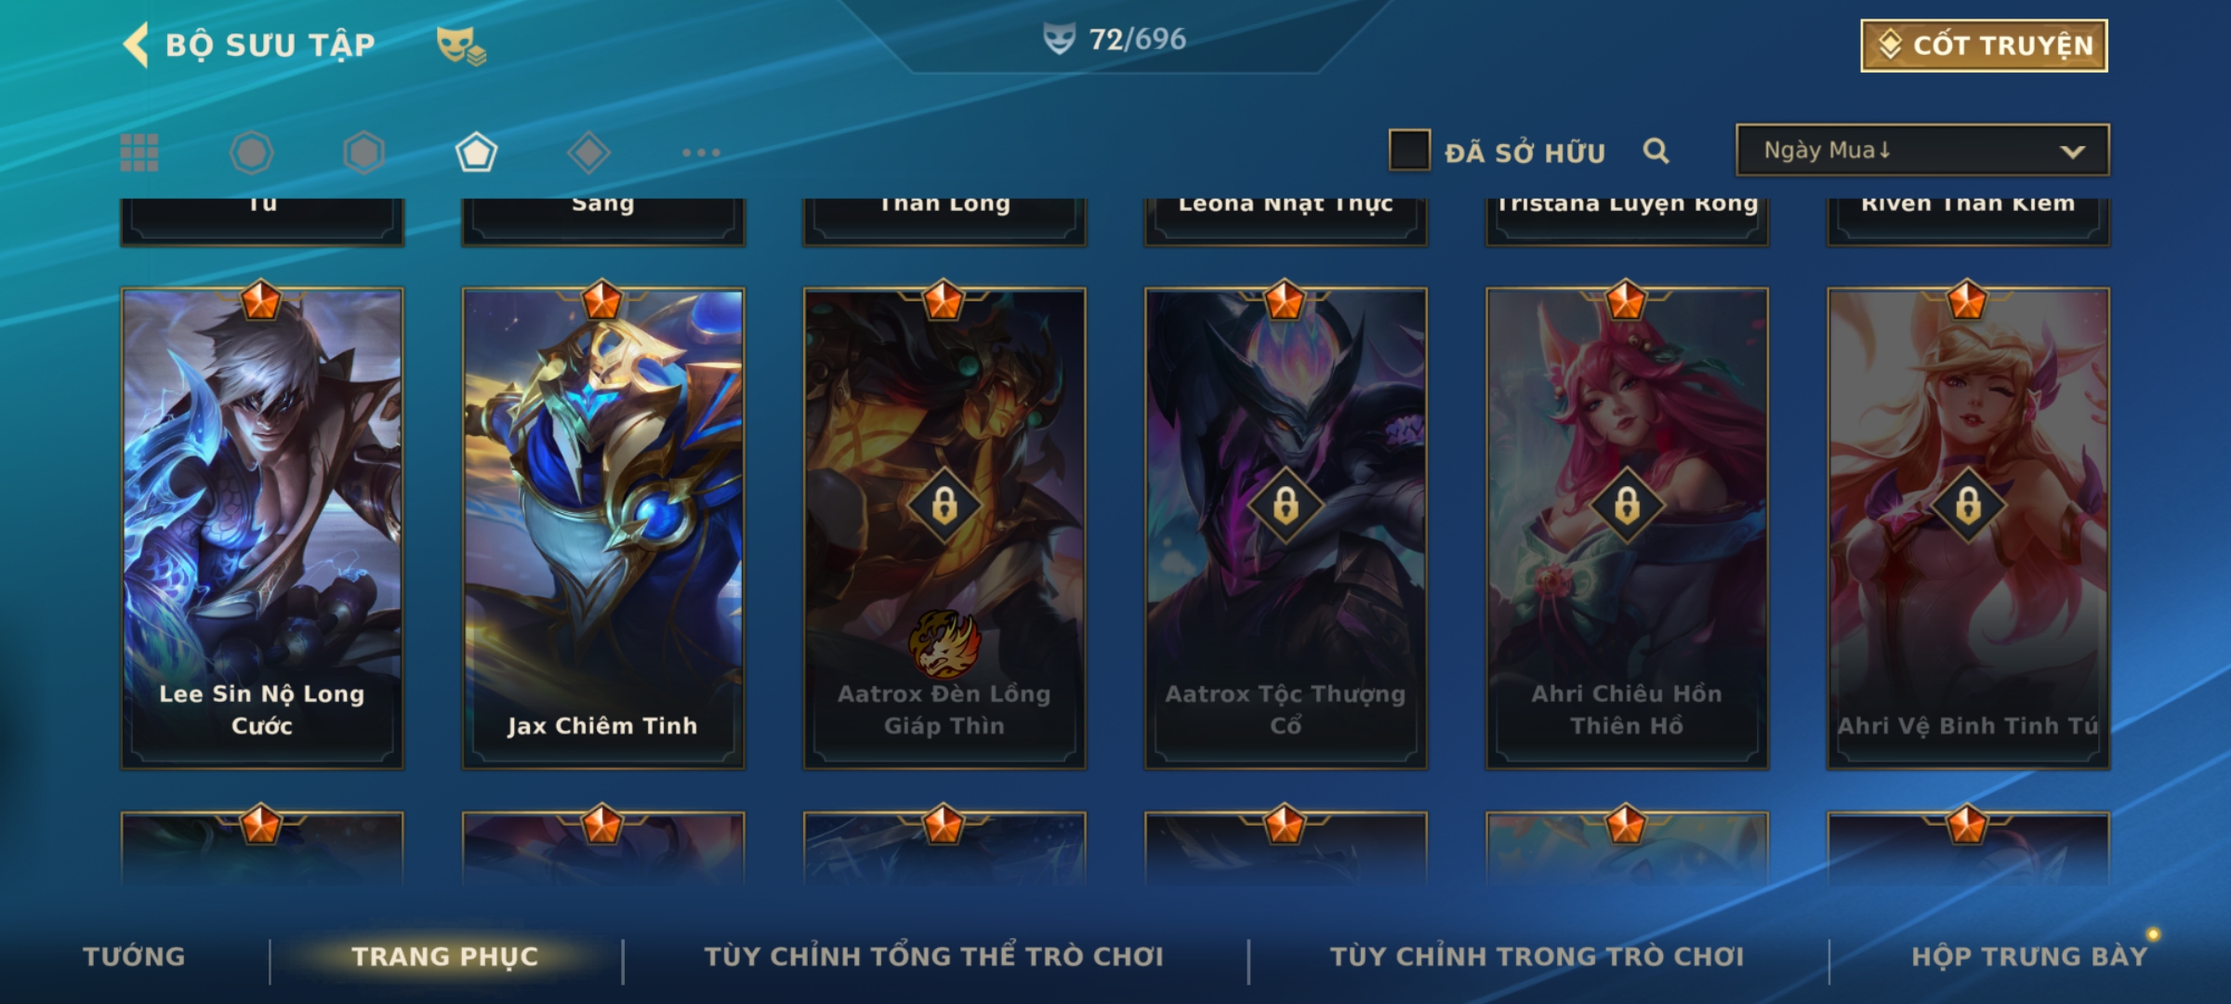Open the Lee Sin Nộ Long Cước skin card

coord(262,528)
